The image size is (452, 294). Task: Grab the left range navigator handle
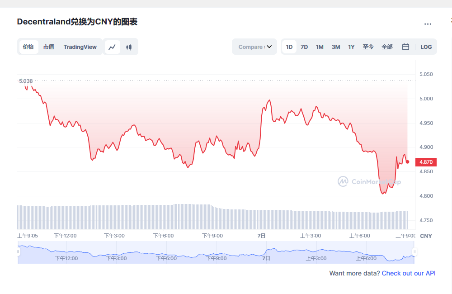point(18,252)
